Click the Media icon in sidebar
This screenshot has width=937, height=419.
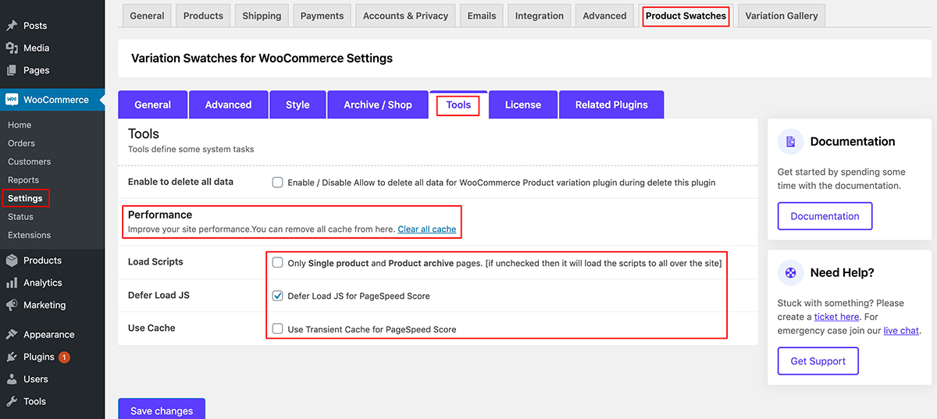[x=12, y=48]
